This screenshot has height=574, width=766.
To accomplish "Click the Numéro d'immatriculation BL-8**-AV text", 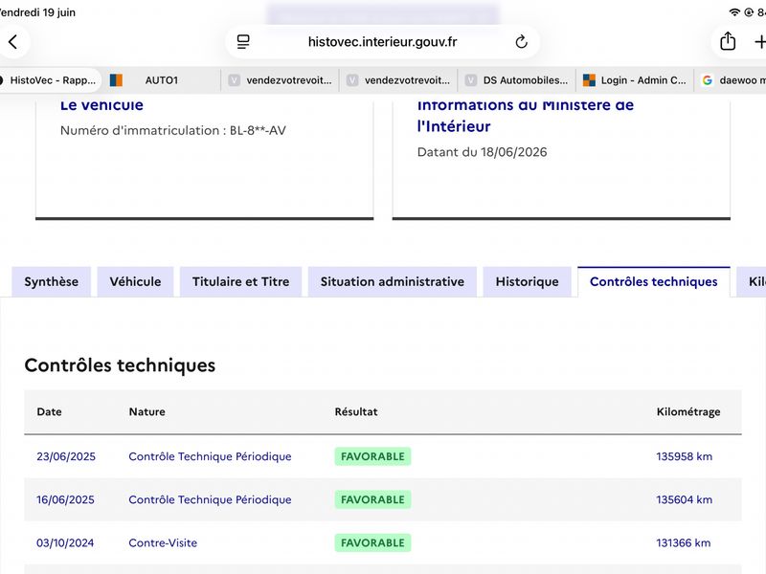I will [x=173, y=130].
